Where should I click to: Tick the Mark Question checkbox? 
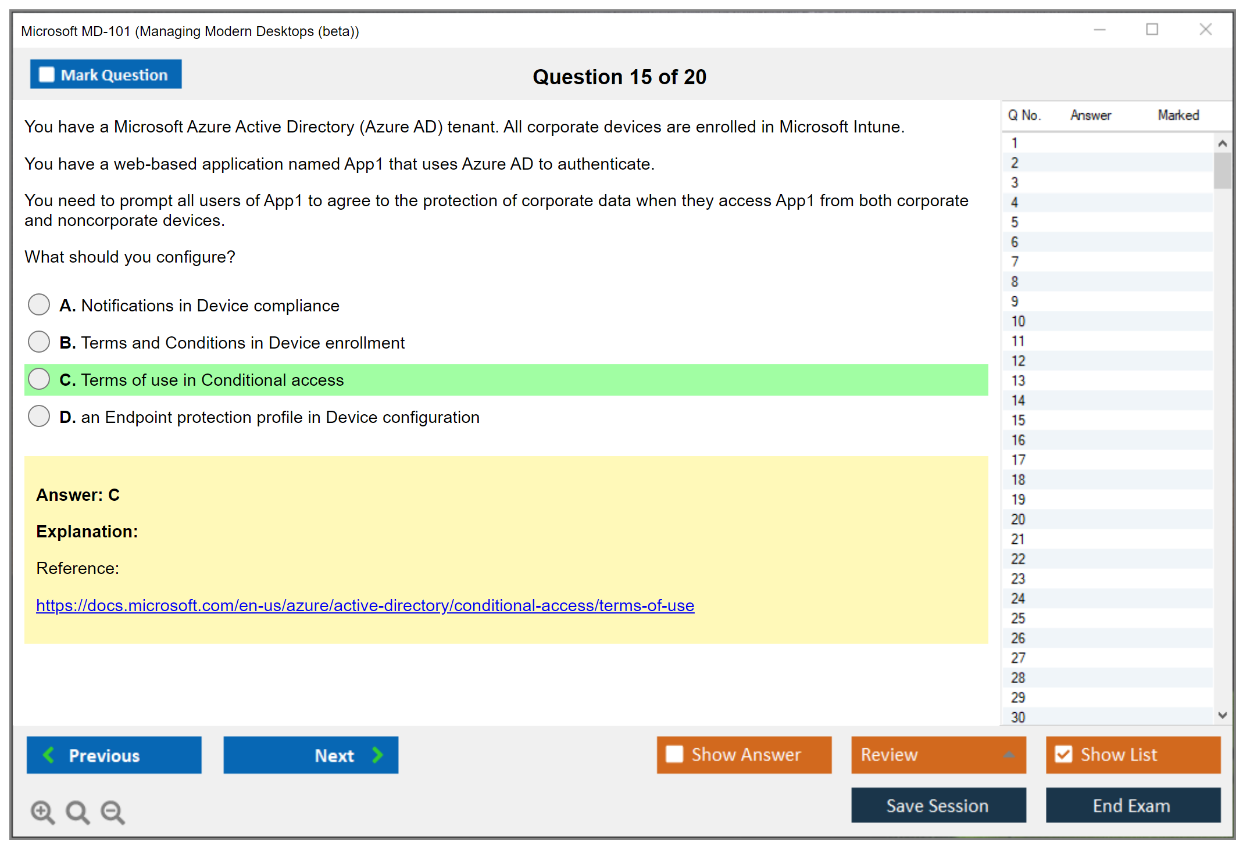click(x=47, y=75)
